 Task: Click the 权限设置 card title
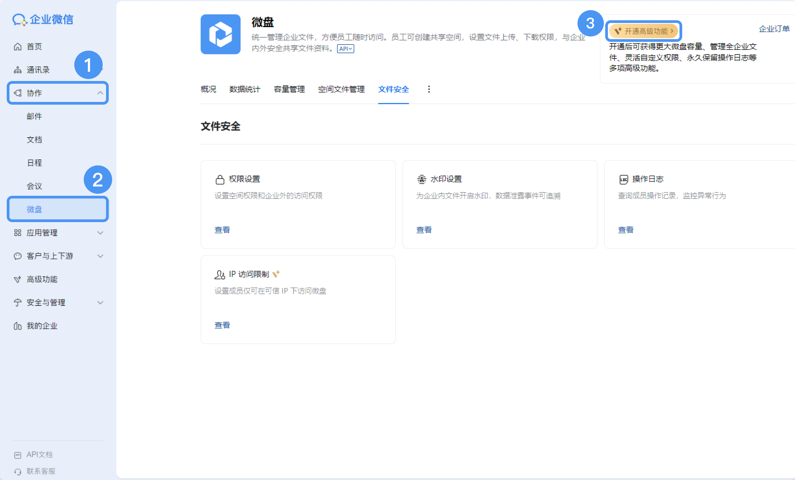pyautogui.click(x=245, y=179)
